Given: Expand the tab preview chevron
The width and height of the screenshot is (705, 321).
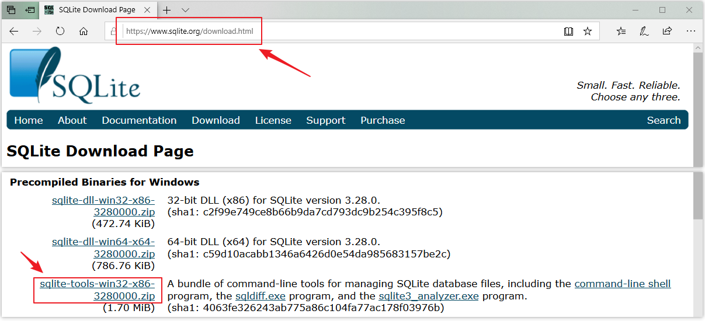Looking at the screenshot, I should click(185, 10).
